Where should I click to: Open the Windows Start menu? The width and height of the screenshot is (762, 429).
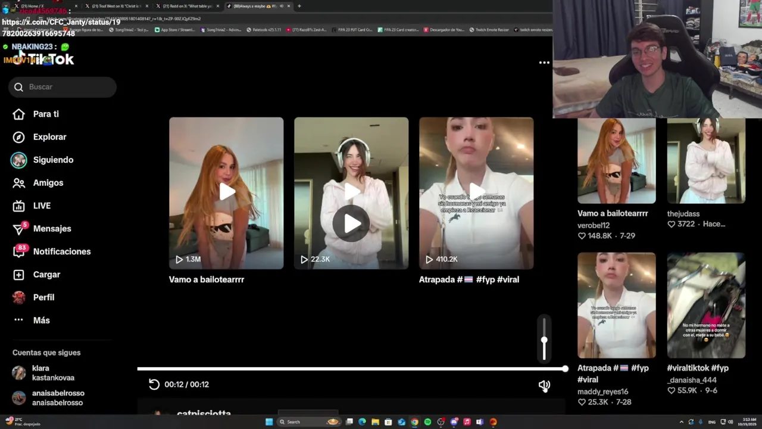coord(269,422)
